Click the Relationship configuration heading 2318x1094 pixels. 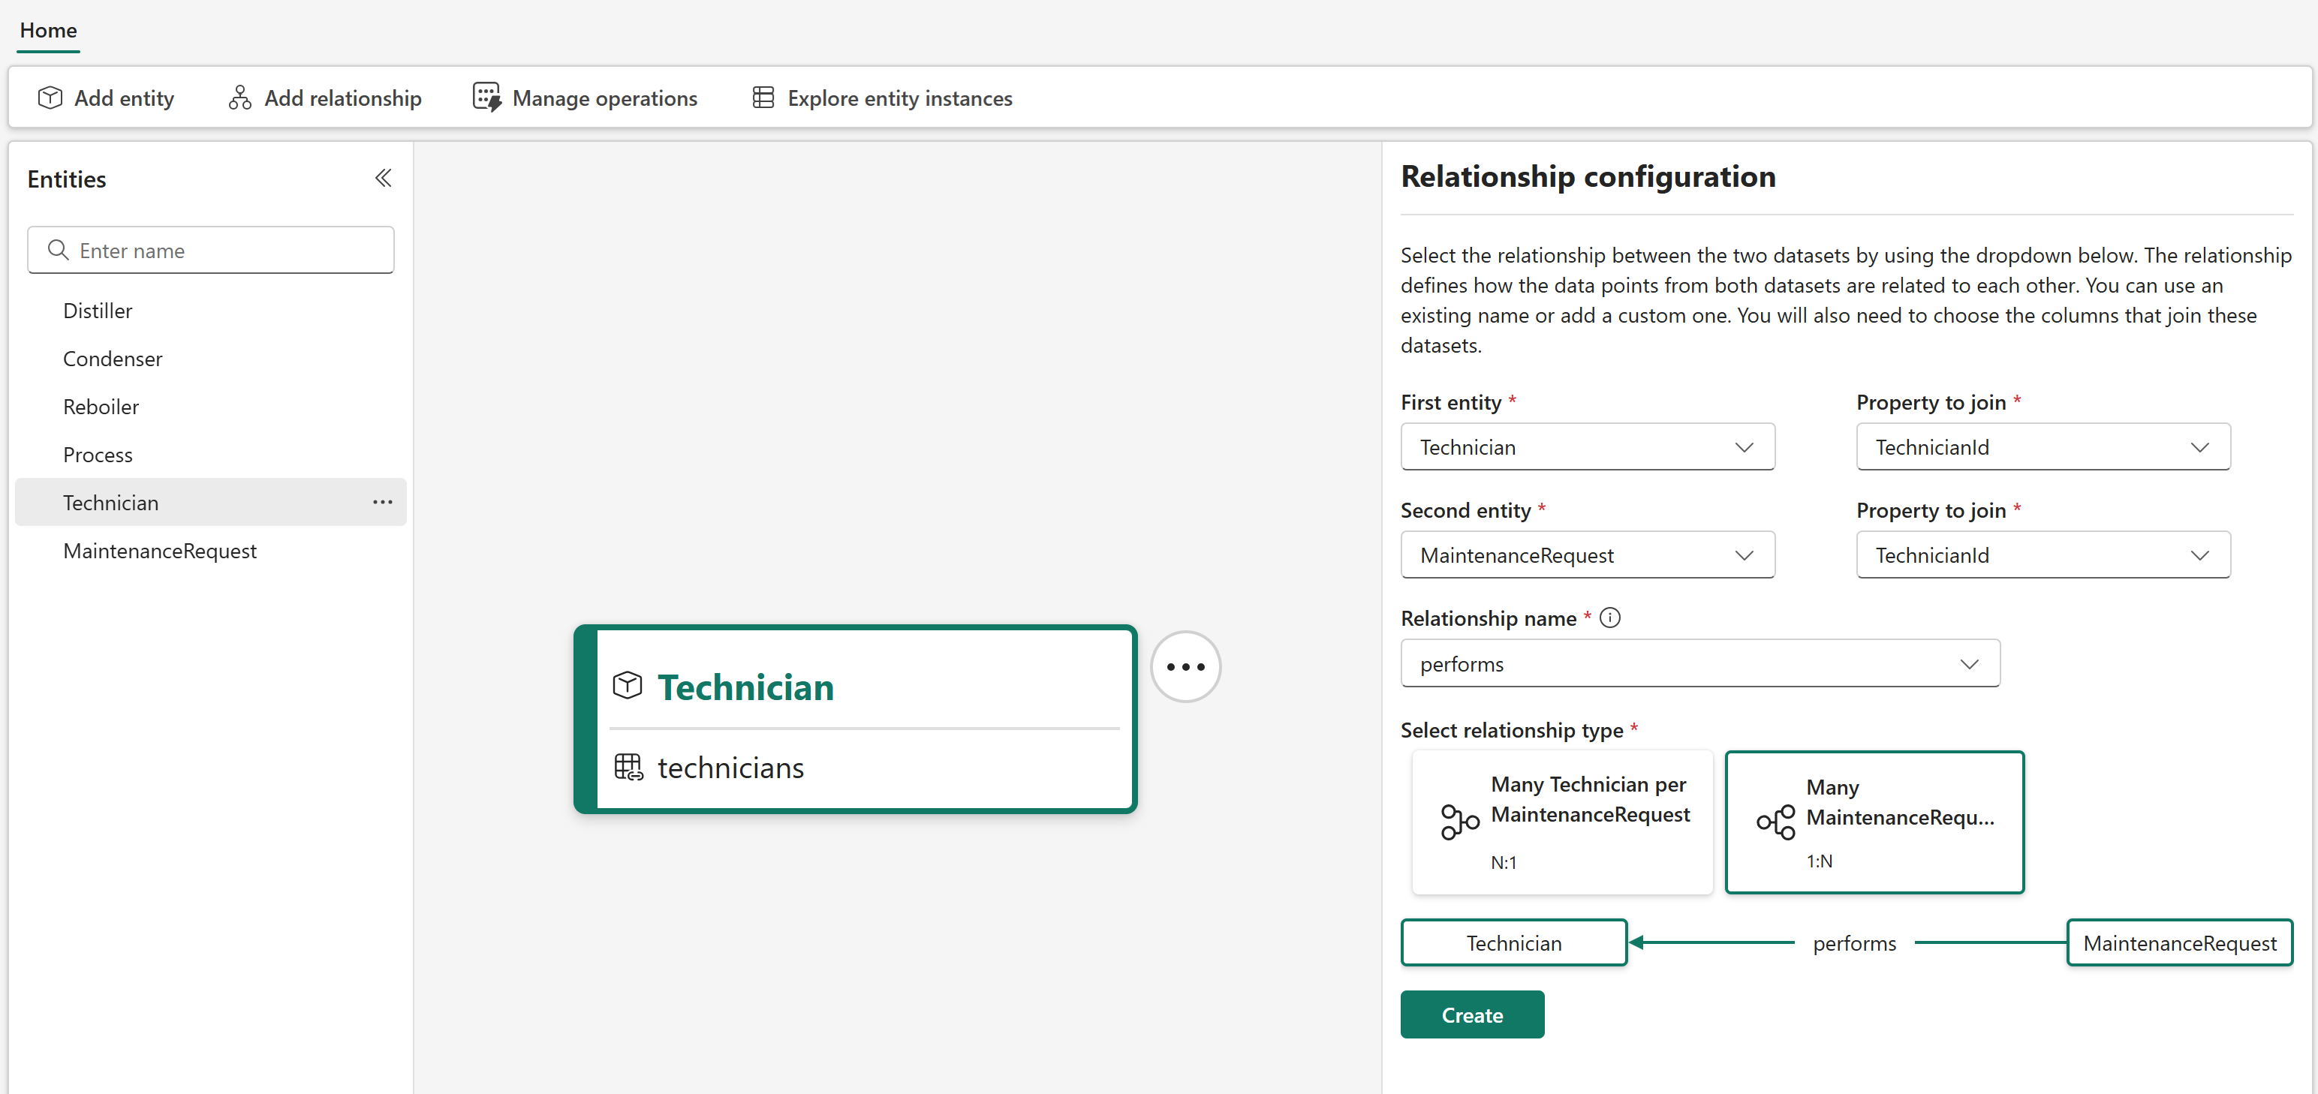point(1588,176)
